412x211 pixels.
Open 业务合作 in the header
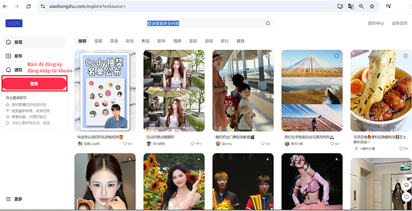point(400,23)
